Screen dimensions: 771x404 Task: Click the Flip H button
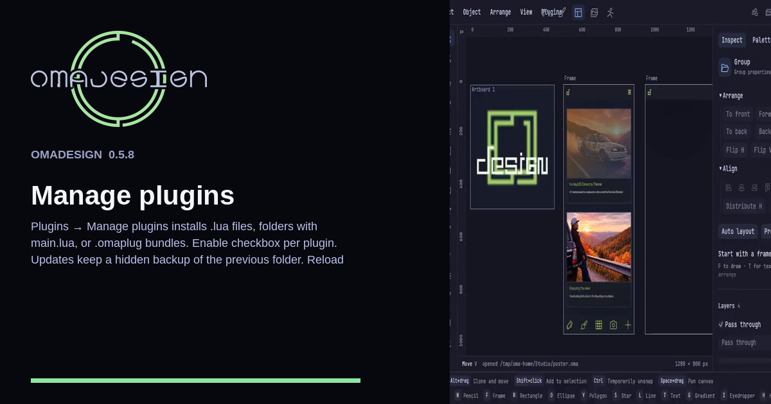[735, 150]
